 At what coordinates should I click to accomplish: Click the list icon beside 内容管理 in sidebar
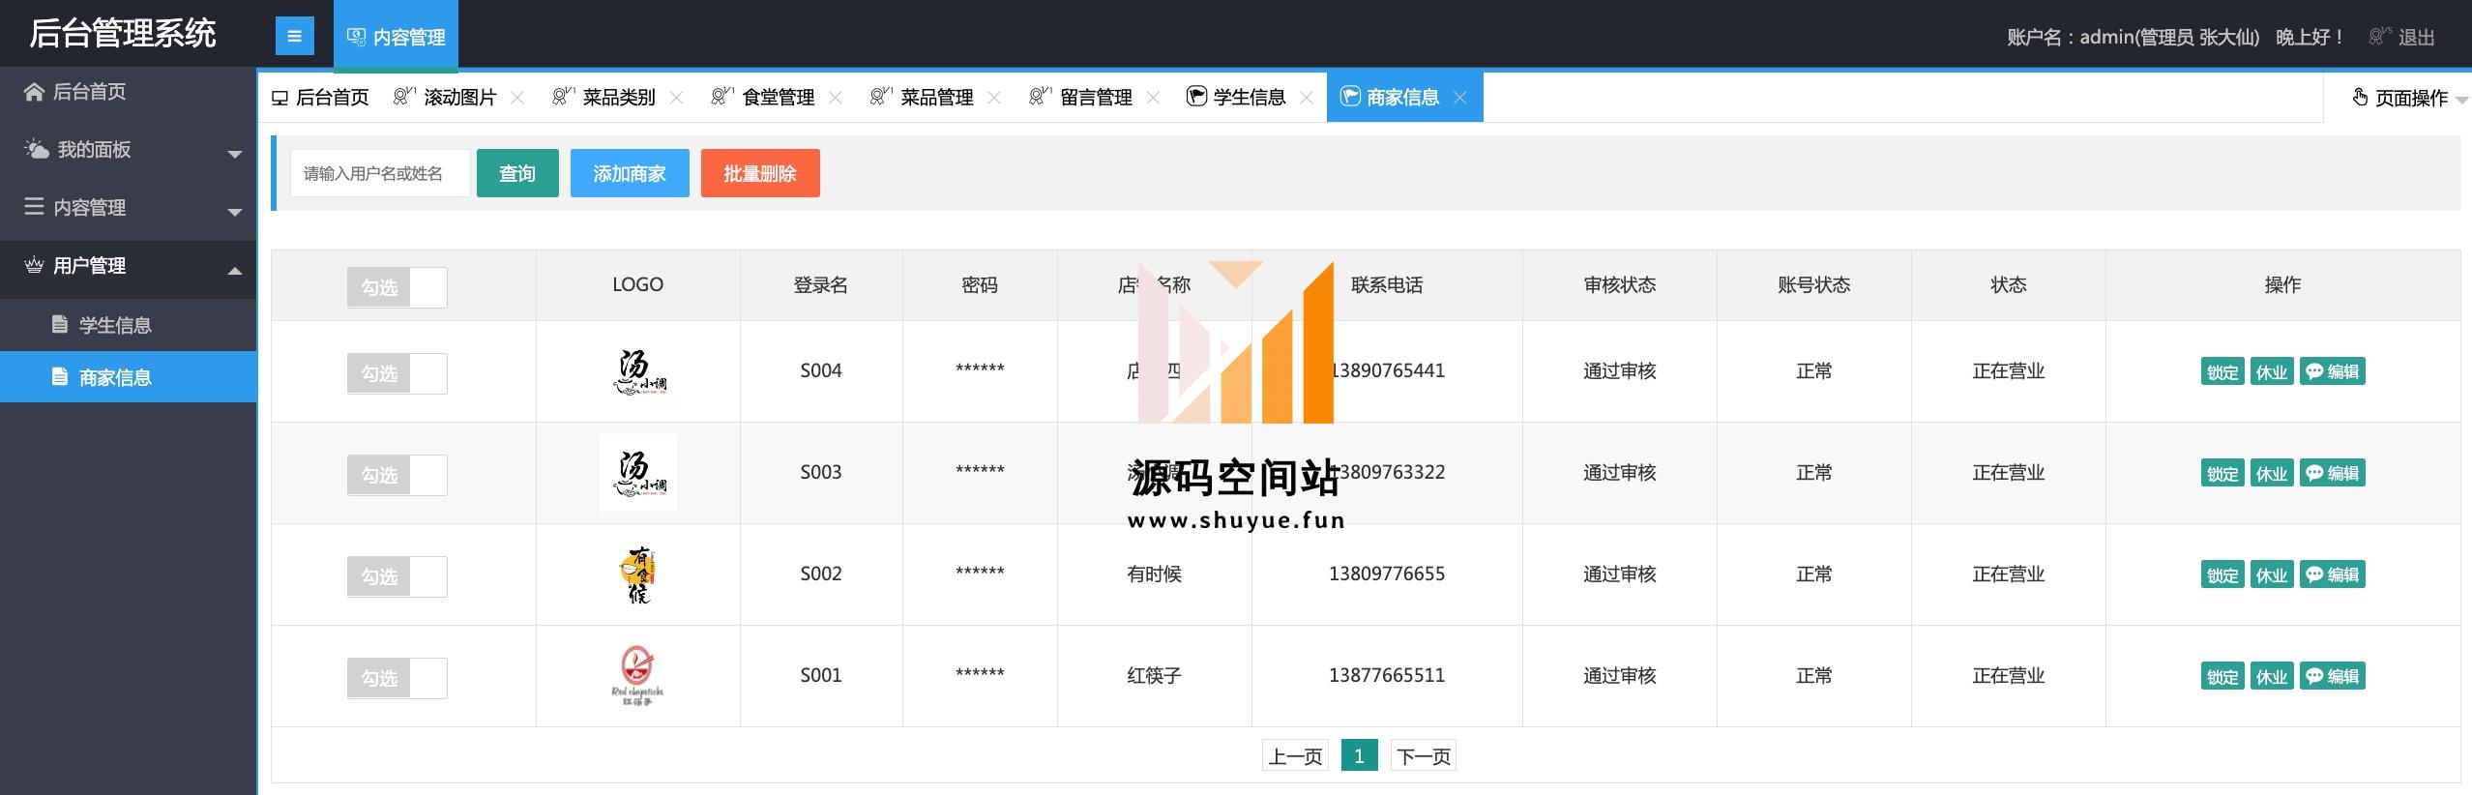click(34, 207)
